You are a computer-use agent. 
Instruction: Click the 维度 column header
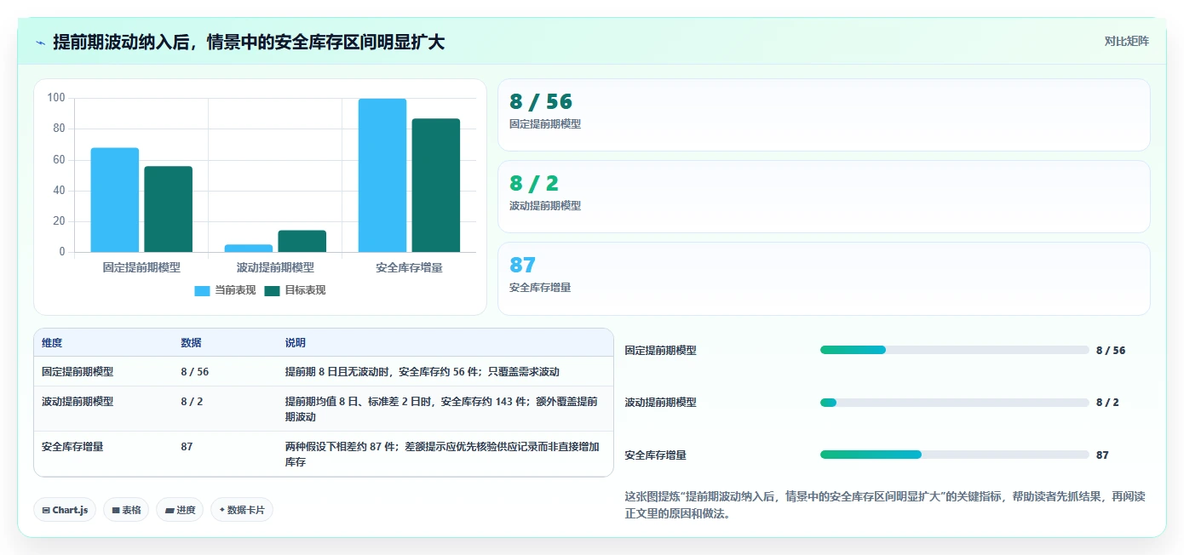(52, 343)
